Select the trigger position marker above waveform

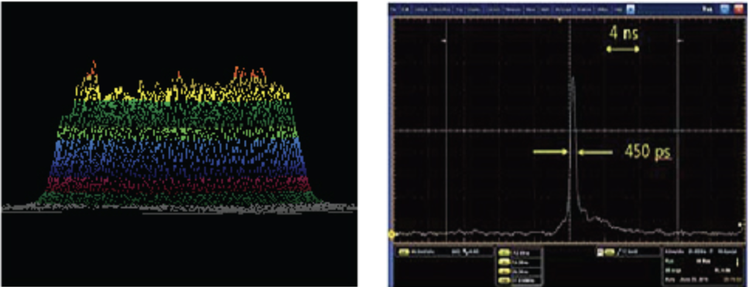coord(560,20)
